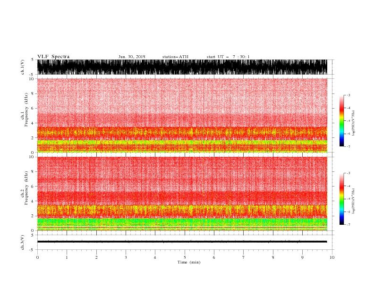Click the "-7" tick on the lower color bar
Viewport: 374px width, 289px height.
click(x=348, y=224)
